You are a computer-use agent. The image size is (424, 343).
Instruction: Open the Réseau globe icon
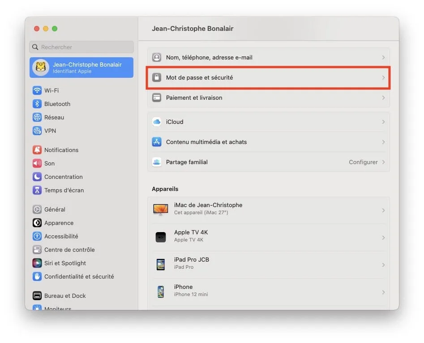coord(37,117)
